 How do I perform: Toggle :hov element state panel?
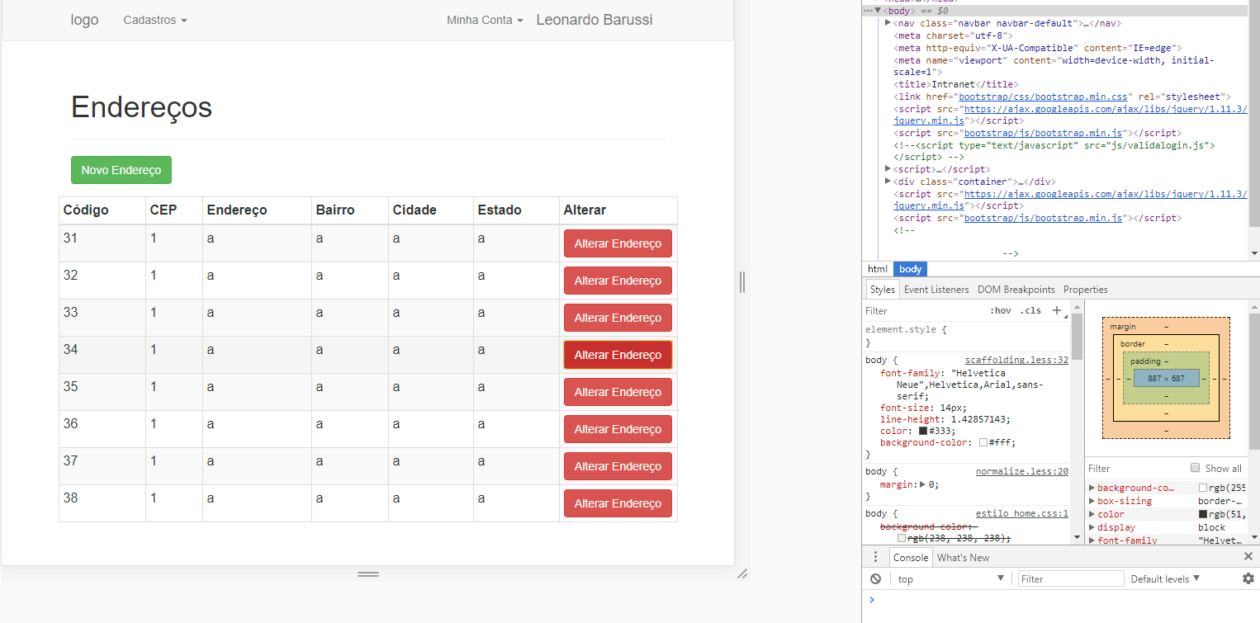tap(1000, 311)
